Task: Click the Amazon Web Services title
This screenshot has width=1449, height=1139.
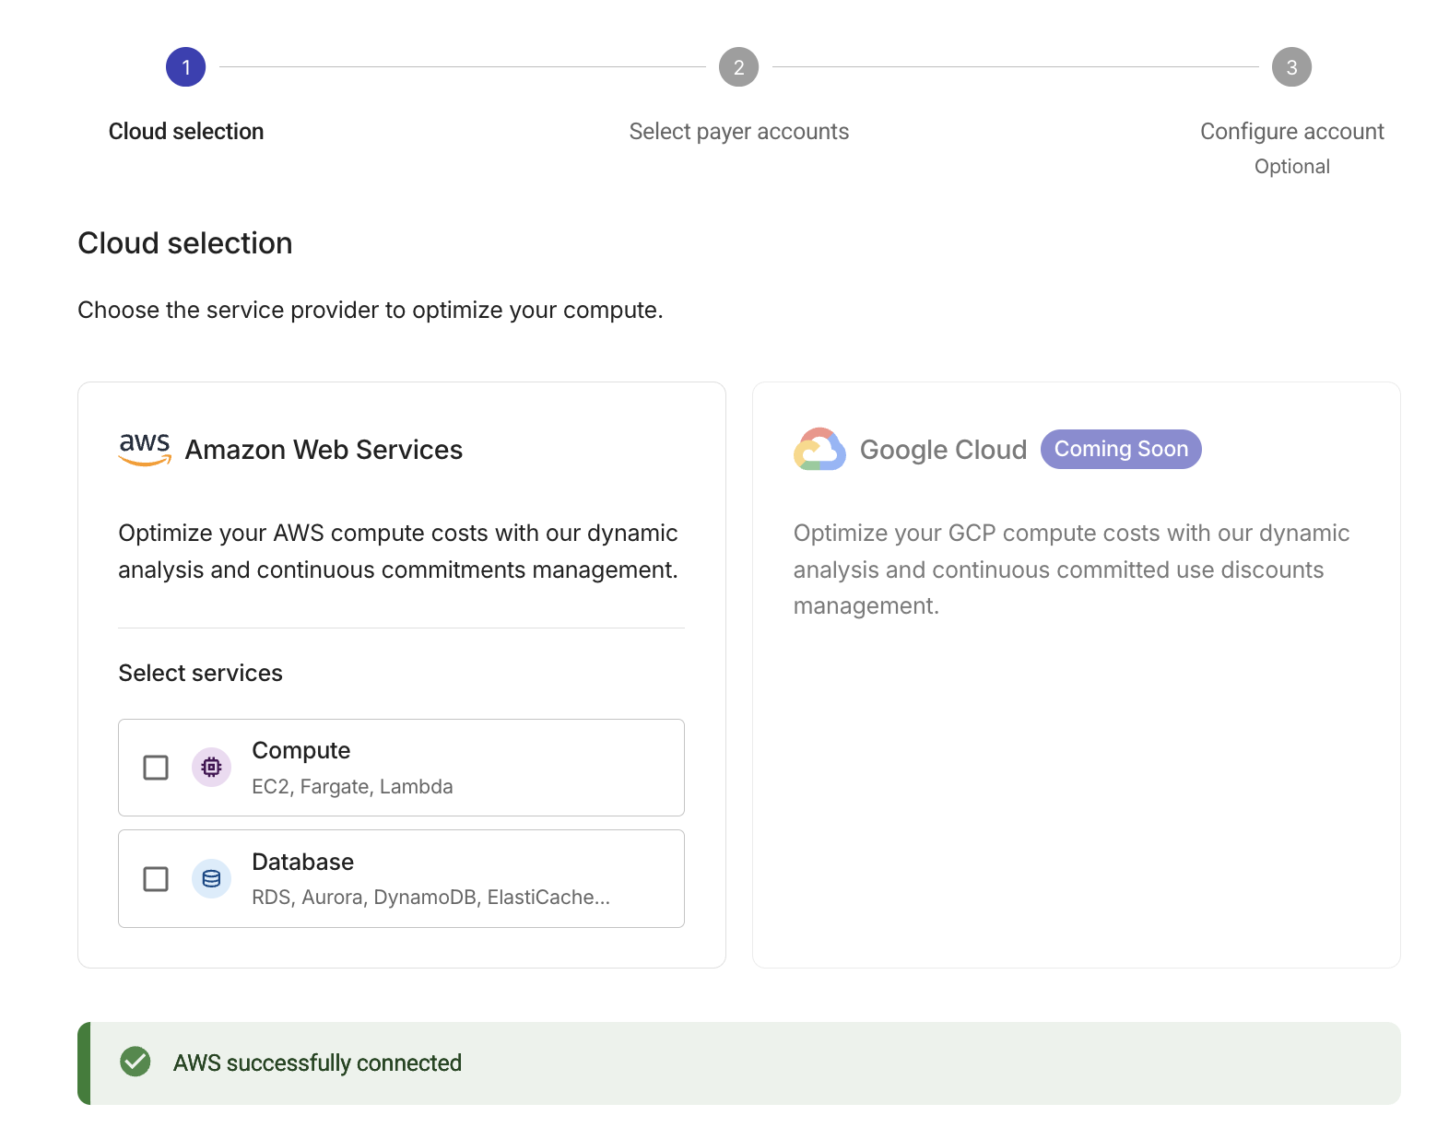Action: [324, 450]
